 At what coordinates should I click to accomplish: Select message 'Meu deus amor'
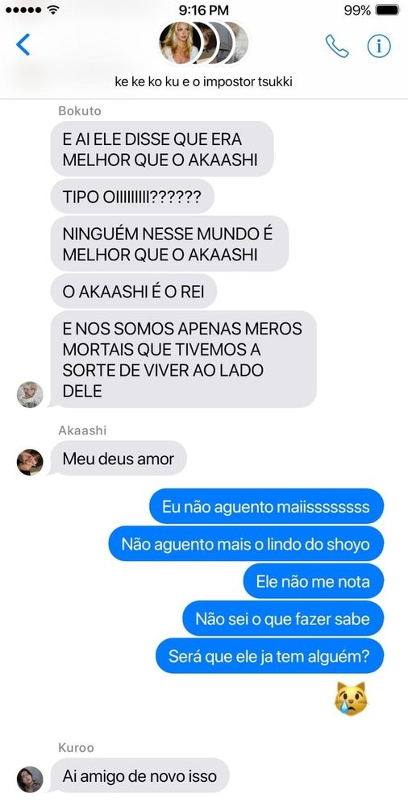pyautogui.click(x=119, y=459)
